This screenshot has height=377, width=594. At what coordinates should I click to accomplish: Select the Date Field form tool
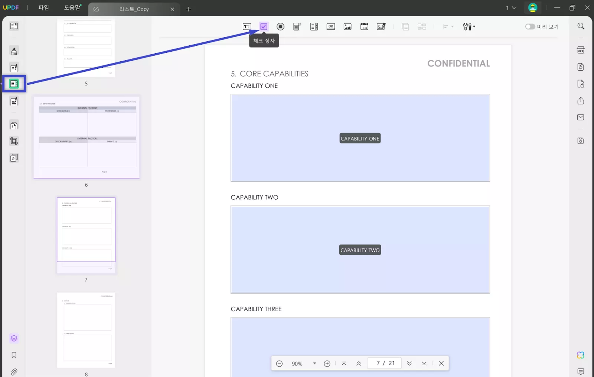(364, 26)
